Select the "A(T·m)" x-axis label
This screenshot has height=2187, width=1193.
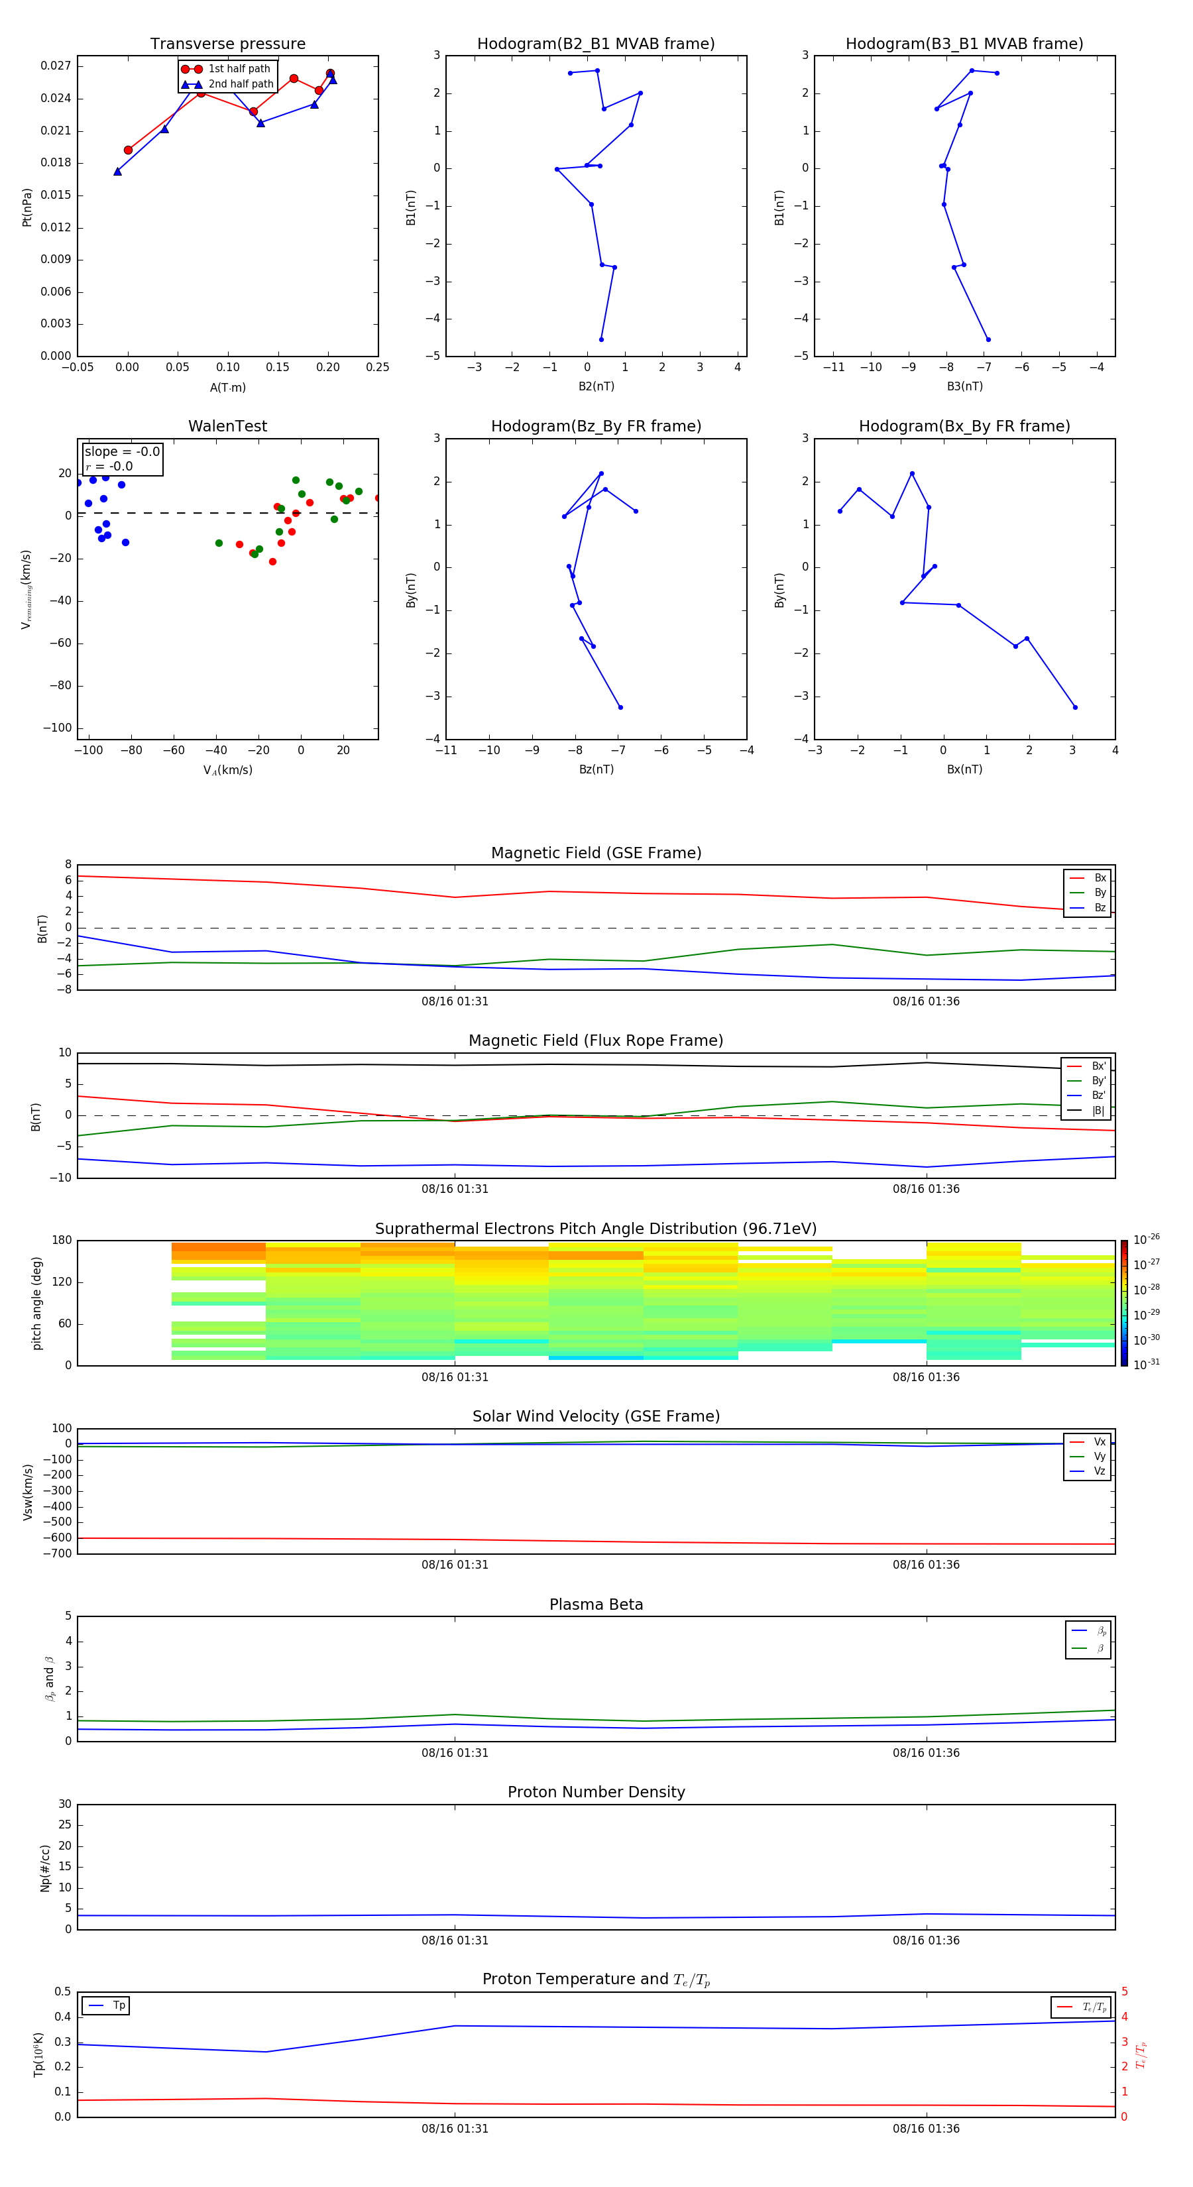(x=227, y=388)
